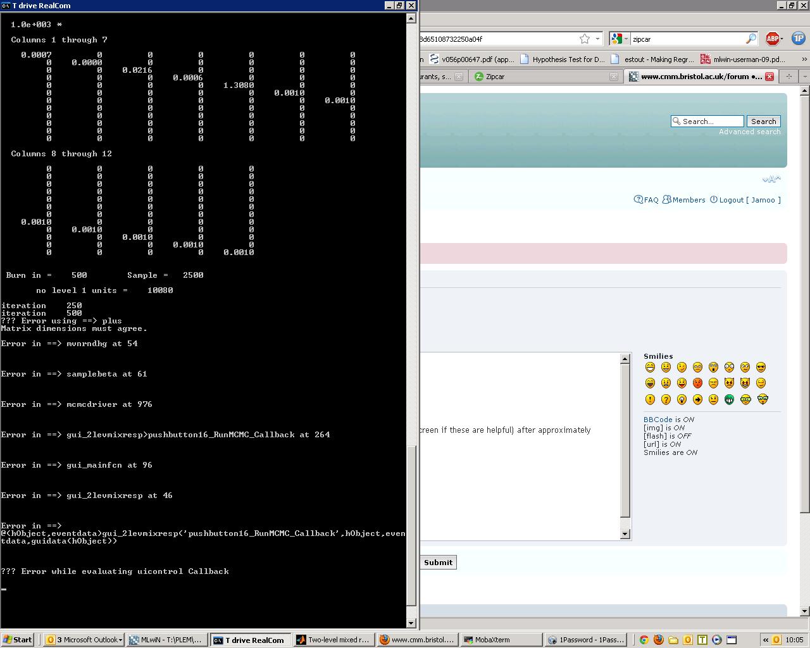Insert the sunglasses cool smiley
The image size is (810, 648).
[x=761, y=367]
